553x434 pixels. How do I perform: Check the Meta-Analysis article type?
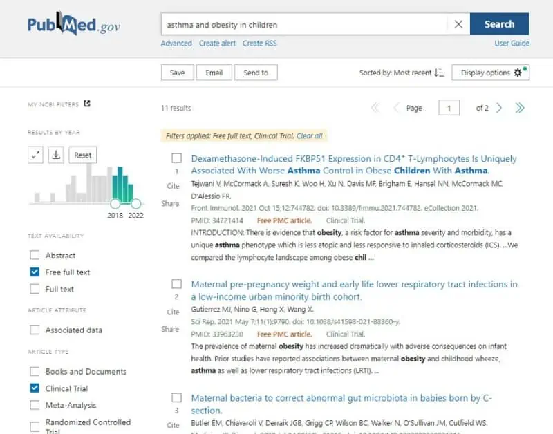35,406
